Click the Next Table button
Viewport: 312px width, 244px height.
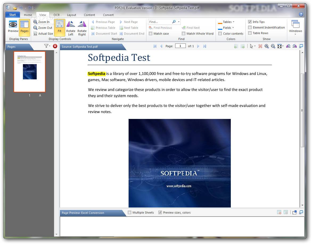129,28
